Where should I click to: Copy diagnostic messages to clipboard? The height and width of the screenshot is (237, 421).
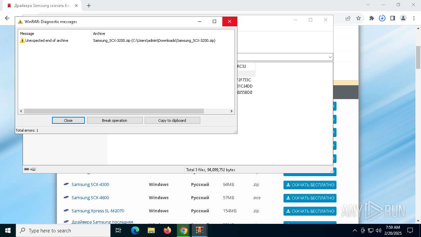click(x=172, y=120)
